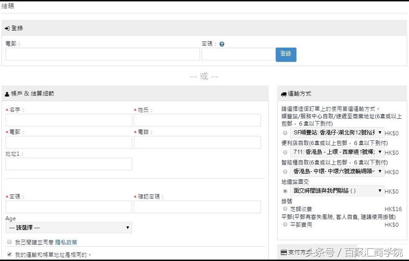Click the password help question mark icon
Screen dimensions: 409x261
click(x=222, y=44)
